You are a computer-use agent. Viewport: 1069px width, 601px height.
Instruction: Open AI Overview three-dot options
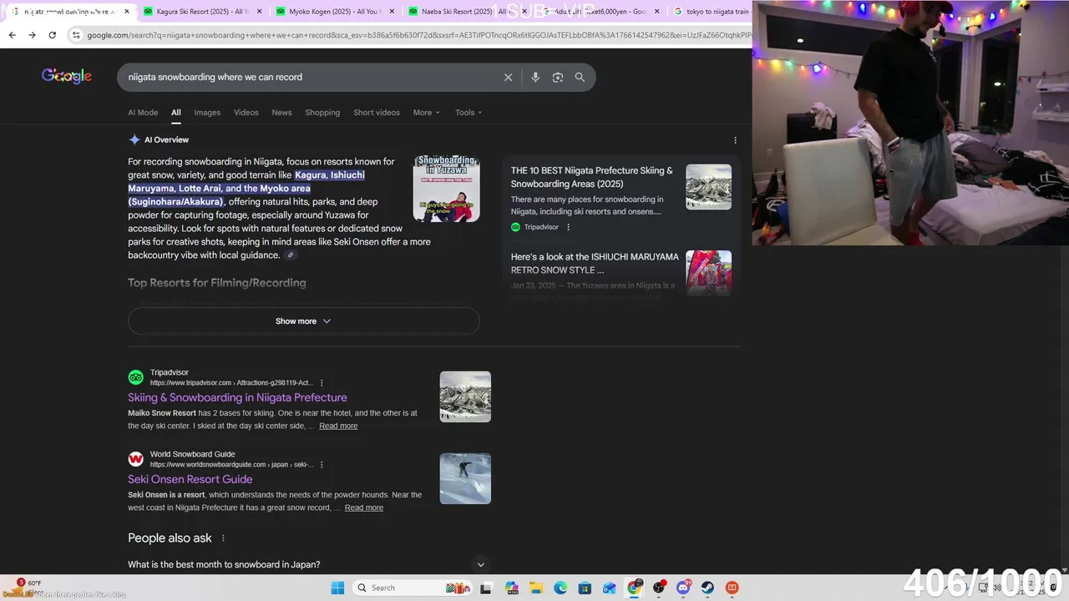(x=735, y=140)
